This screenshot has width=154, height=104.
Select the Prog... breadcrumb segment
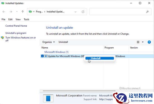(x=39, y=12)
